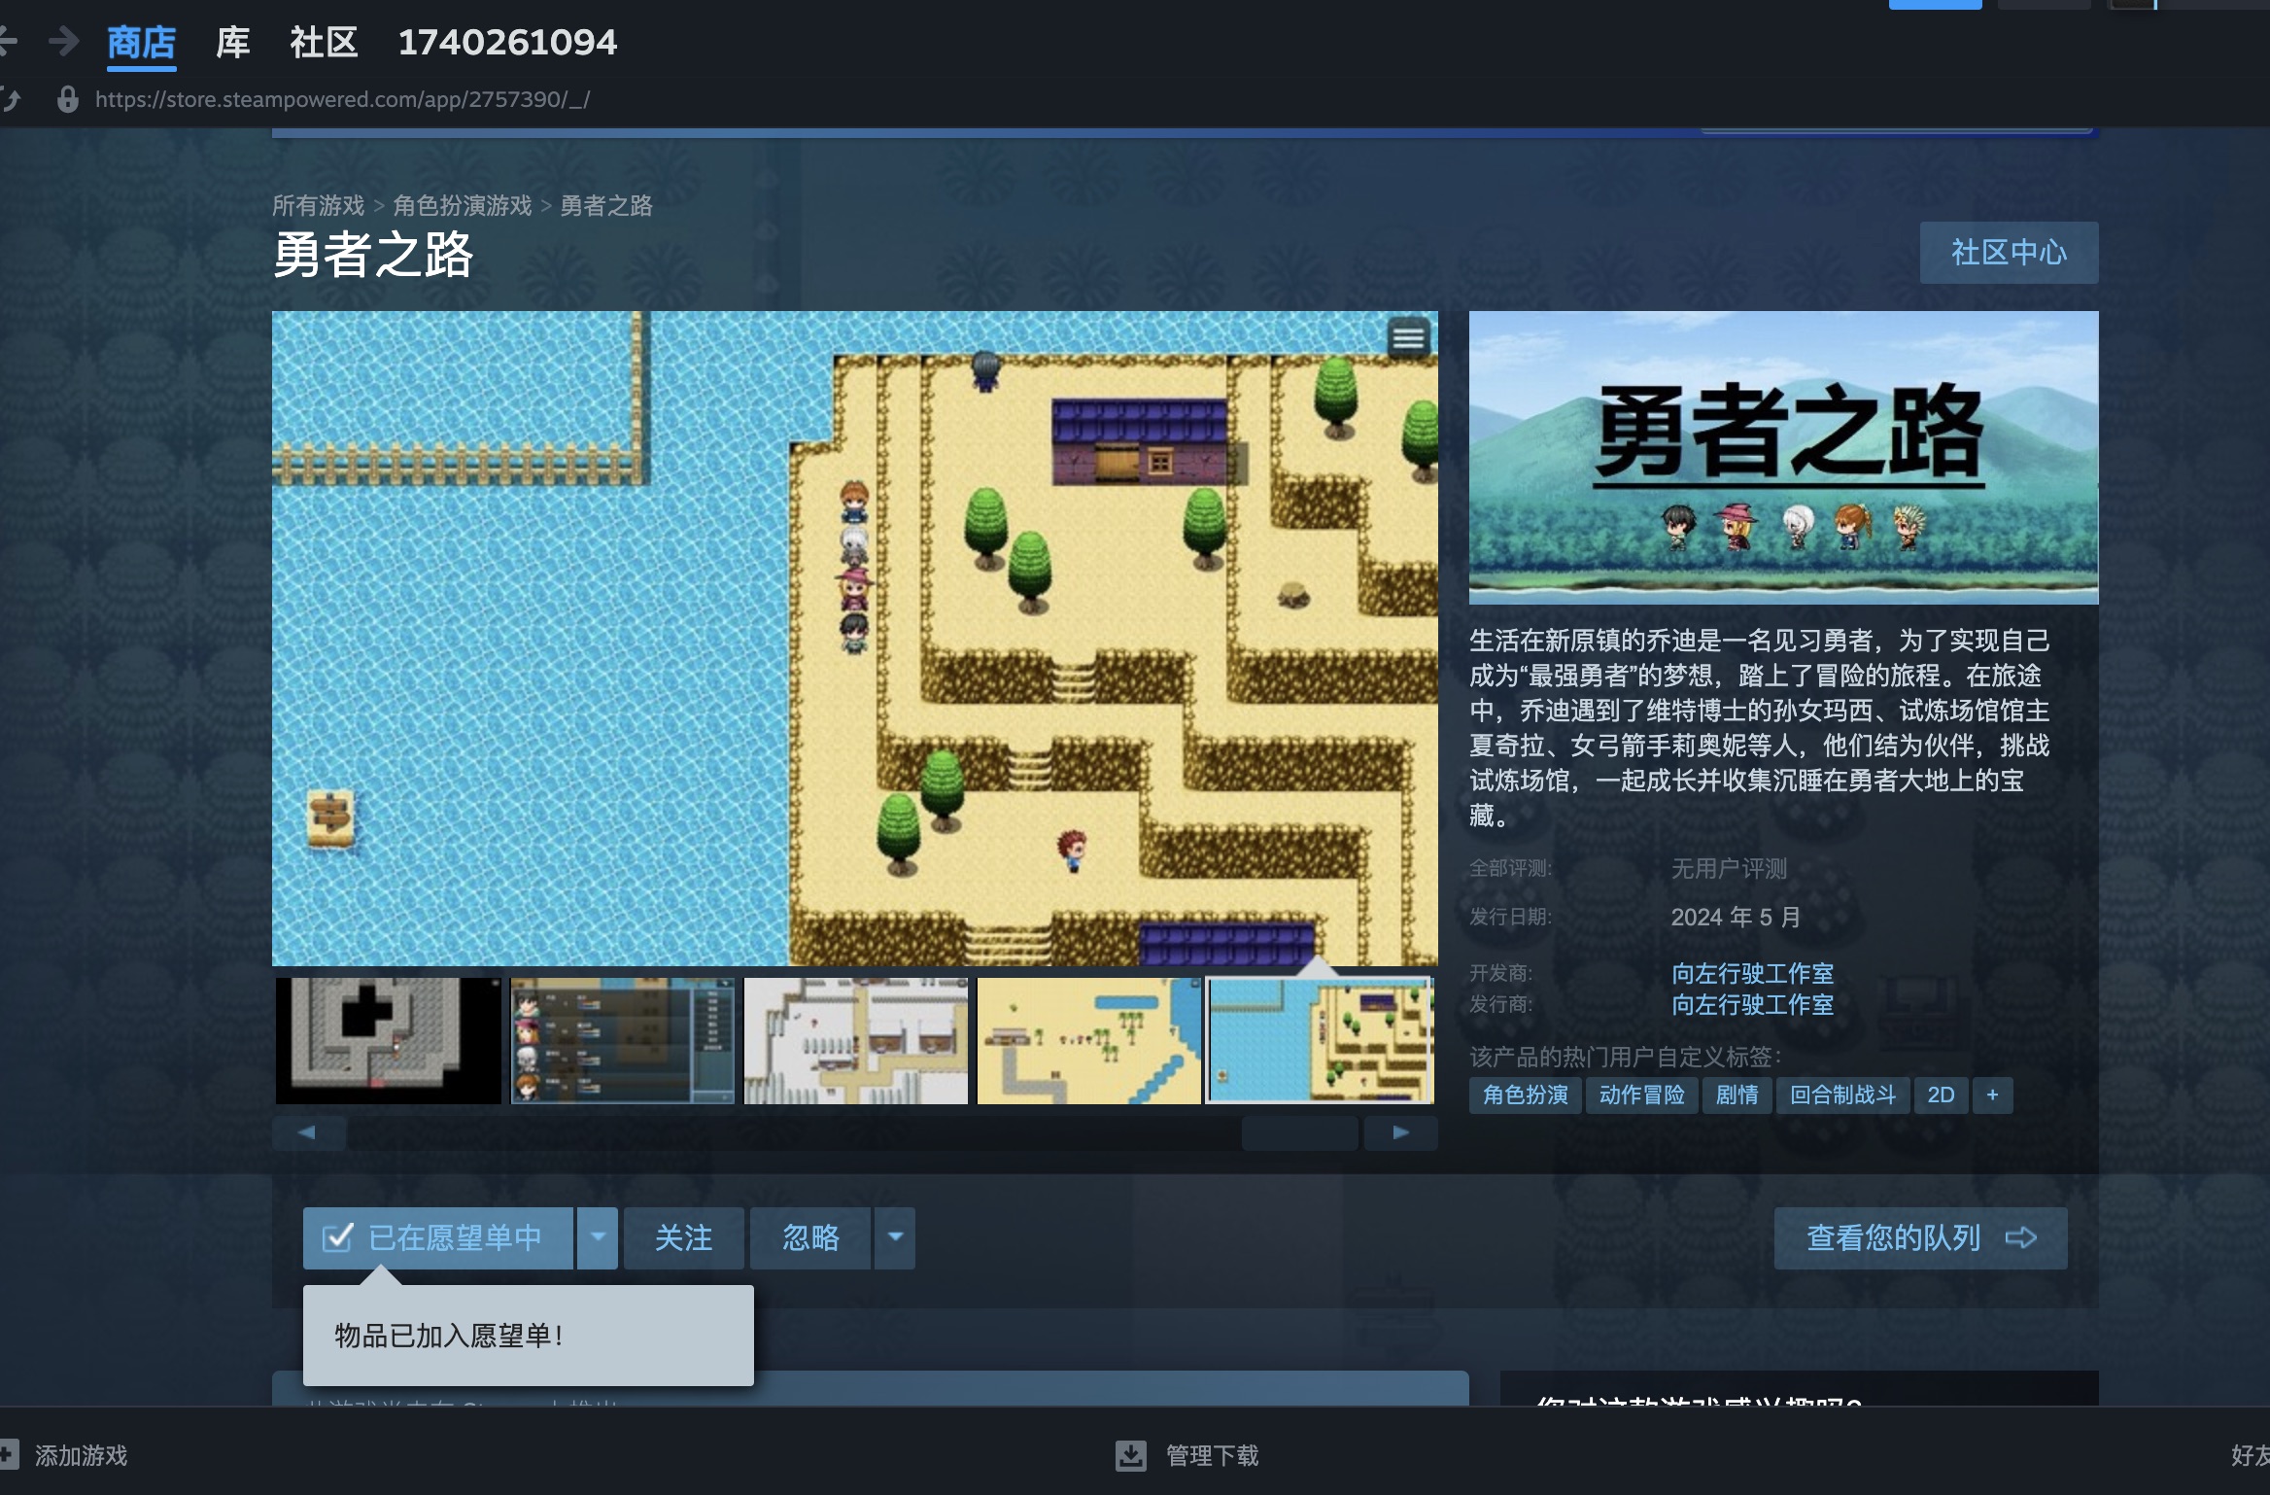2270x1495 pixels.
Task: Open the 社区 community tab
Action: point(324,43)
